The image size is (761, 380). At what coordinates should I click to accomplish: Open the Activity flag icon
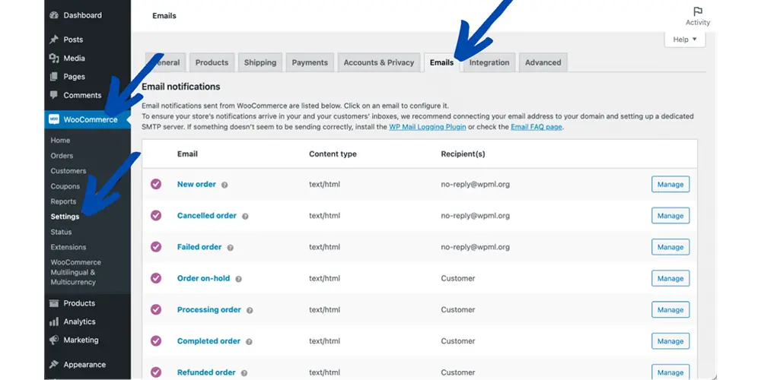pos(698,11)
